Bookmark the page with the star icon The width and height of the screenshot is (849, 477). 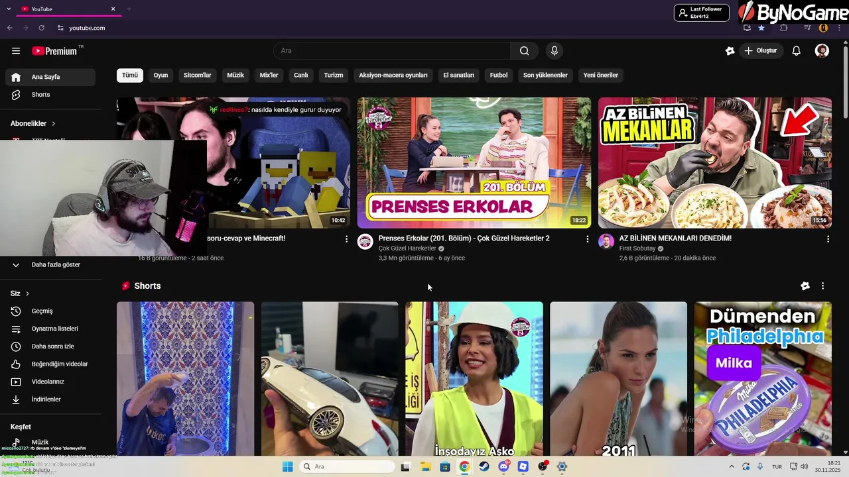click(761, 28)
